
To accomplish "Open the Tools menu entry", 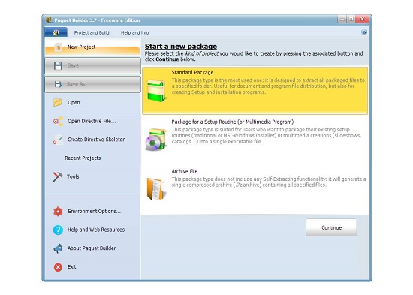I will (73, 176).
